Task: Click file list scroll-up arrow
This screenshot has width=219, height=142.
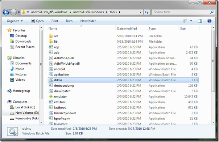Action: (213, 27)
